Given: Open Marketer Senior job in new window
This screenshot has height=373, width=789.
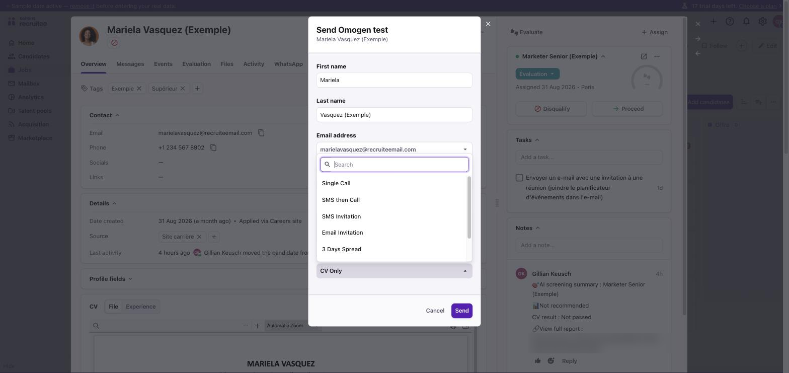Looking at the screenshot, I should (644, 56).
